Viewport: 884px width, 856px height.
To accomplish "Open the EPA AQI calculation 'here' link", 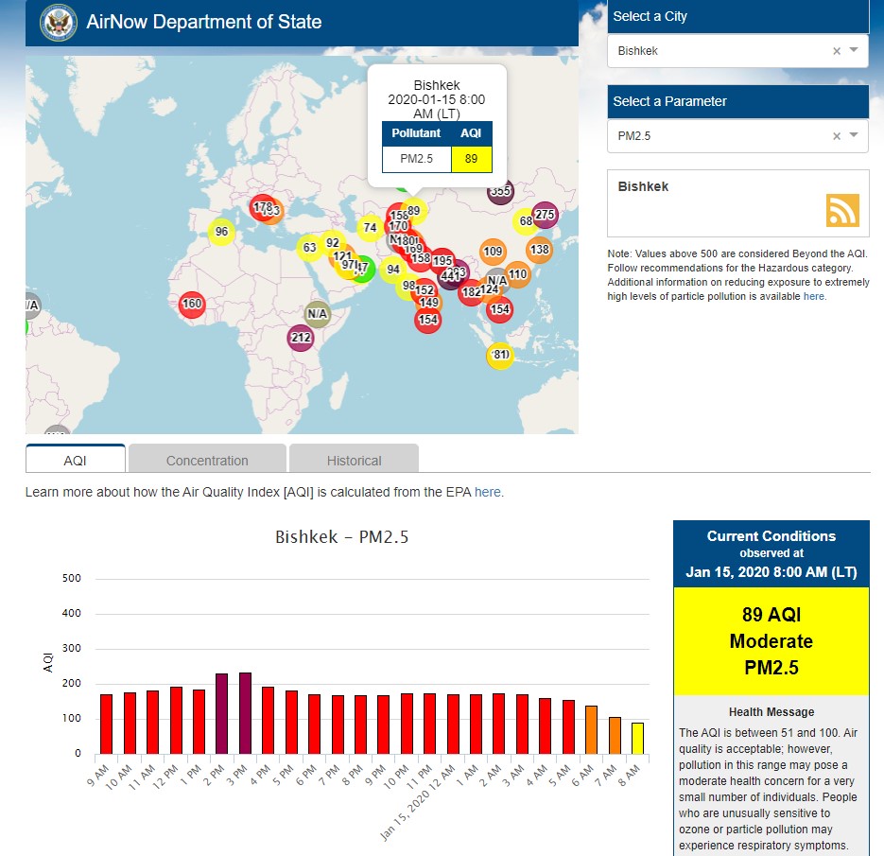I will click(x=488, y=492).
